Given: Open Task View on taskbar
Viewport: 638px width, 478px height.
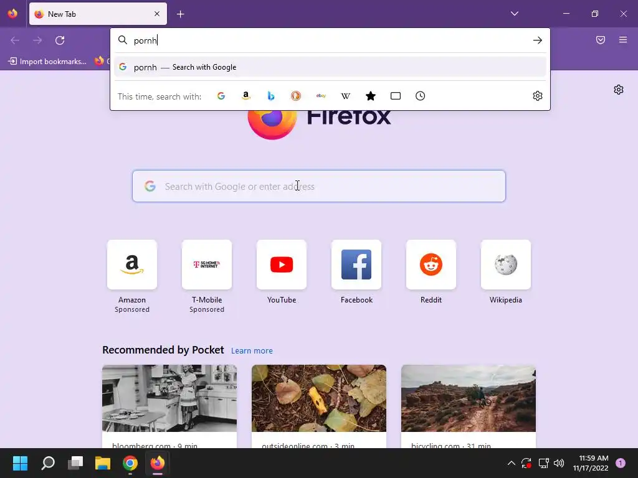Looking at the screenshot, I should (75, 463).
